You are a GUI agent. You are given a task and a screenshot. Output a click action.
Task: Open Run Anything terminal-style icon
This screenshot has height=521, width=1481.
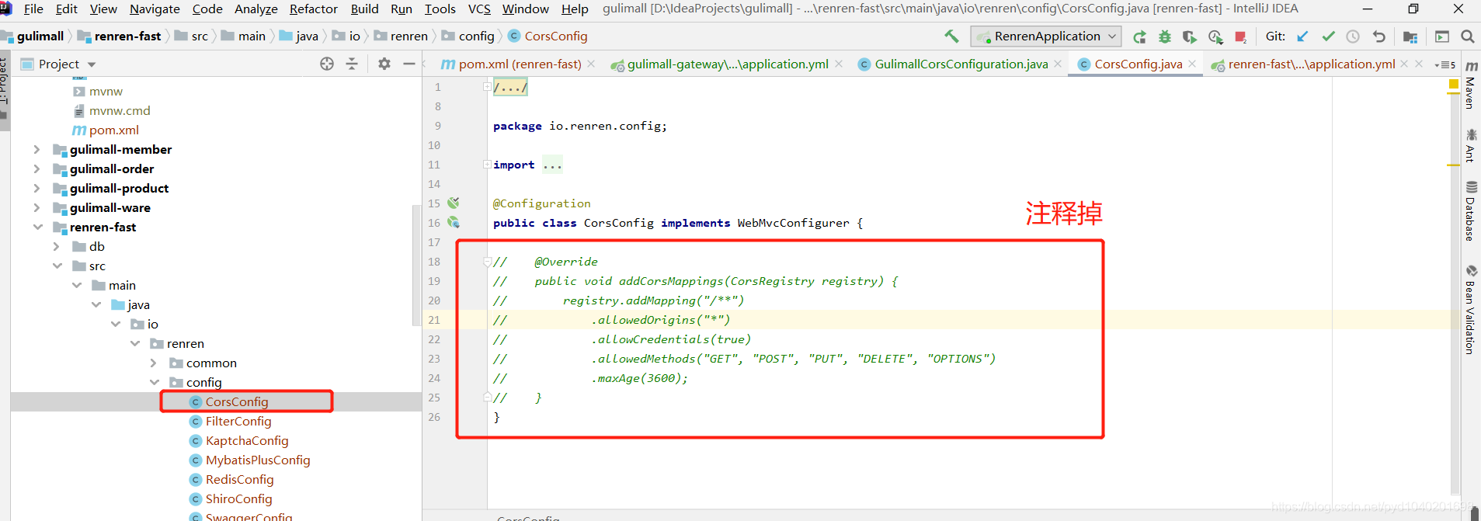(x=1442, y=36)
